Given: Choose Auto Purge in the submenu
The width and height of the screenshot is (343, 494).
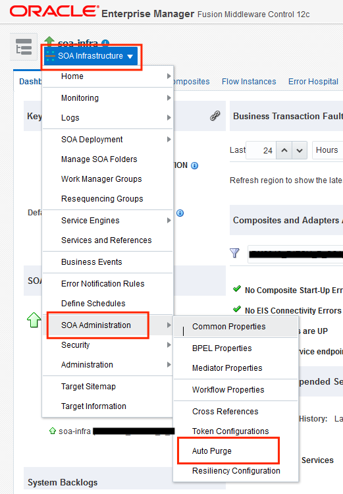Looking at the screenshot, I should point(236,451).
